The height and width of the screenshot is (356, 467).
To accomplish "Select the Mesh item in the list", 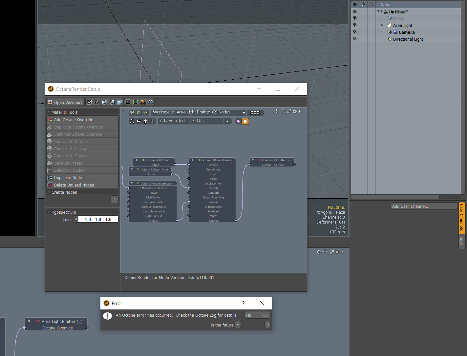I will point(398,18).
